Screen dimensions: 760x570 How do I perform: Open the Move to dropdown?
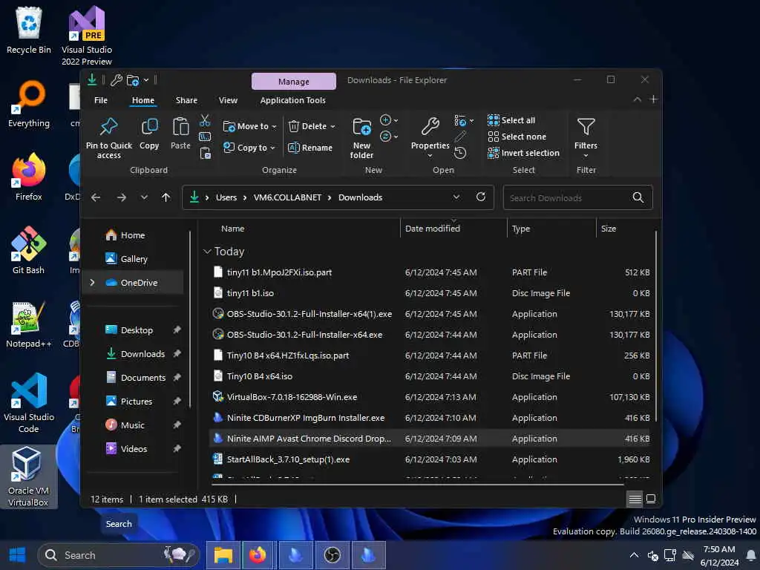click(x=249, y=126)
